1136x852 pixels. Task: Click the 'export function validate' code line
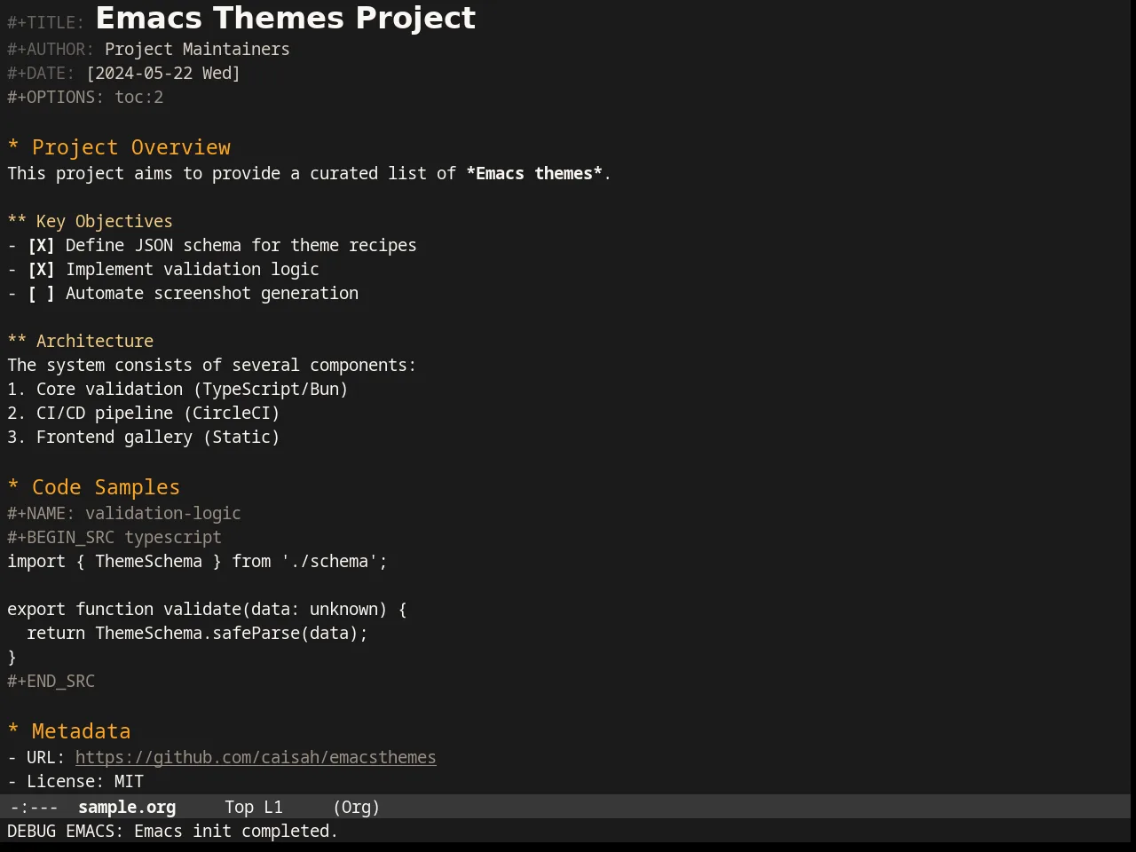click(x=207, y=609)
